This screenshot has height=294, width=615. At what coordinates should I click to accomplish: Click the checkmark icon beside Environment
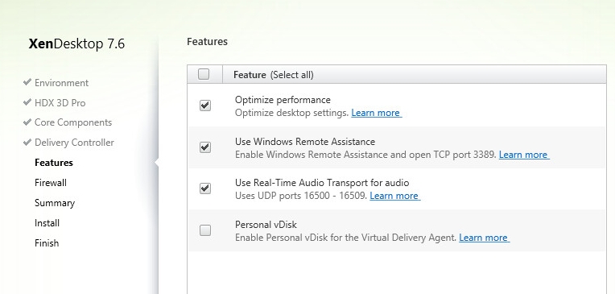pyautogui.click(x=27, y=82)
